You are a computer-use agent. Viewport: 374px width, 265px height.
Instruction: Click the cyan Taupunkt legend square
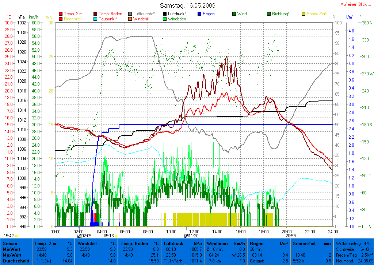(x=96, y=19)
